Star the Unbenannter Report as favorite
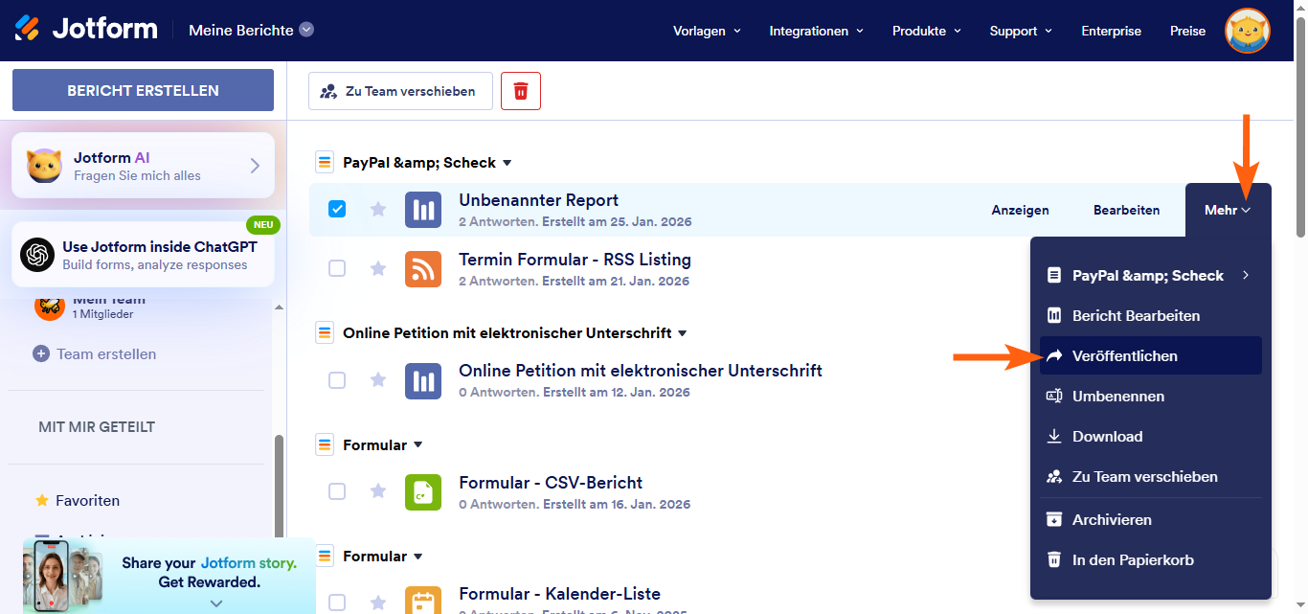1308x614 pixels. [378, 209]
